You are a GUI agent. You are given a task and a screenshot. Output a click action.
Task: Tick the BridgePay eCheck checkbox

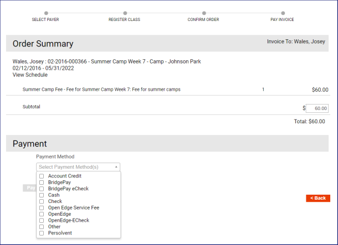42,189
